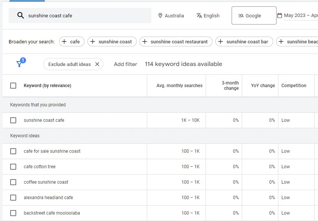Click the Add filter link

pyautogui.click(x=125, y=64)
